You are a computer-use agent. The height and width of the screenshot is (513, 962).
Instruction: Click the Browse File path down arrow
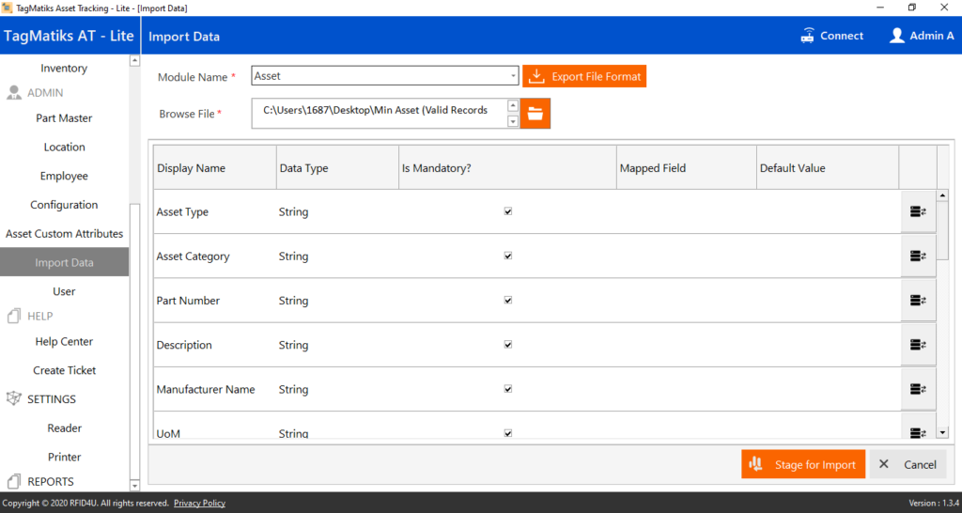(x=513, y=121)
